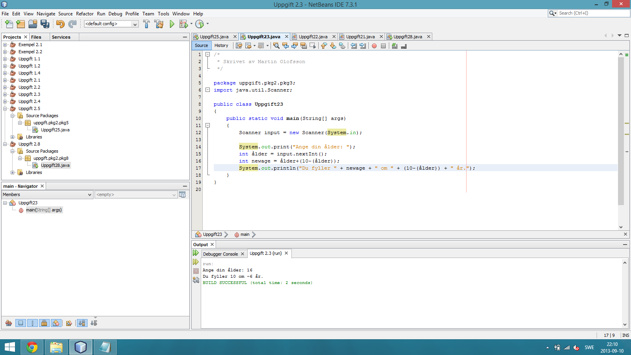Expand the Uppgift 2.3 project node

tap(5, 94)
